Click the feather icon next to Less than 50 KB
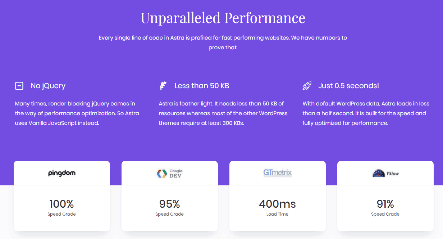The image size is (443, 239). 163,86
